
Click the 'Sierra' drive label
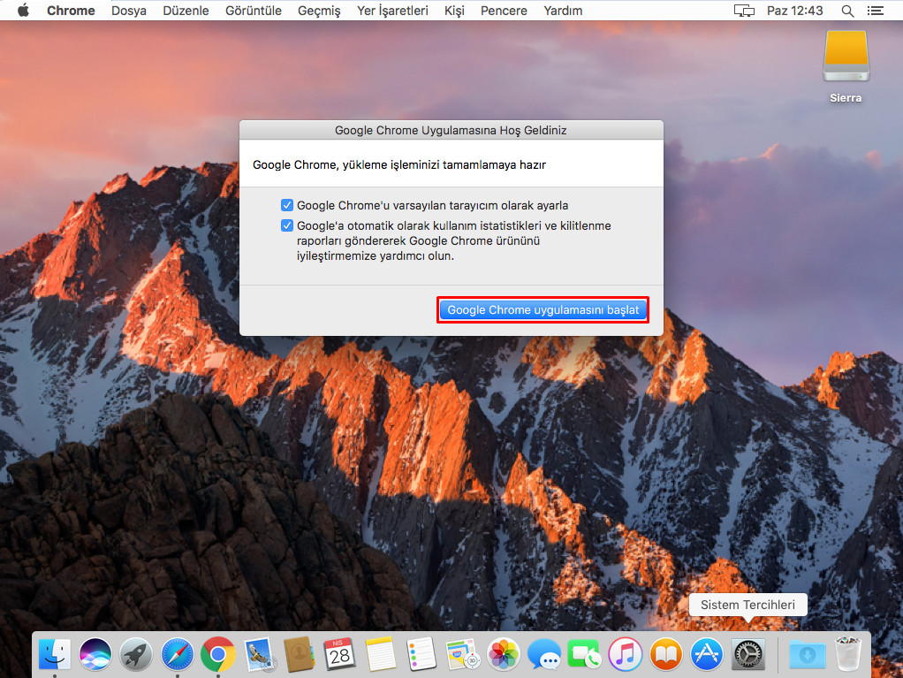846,98
